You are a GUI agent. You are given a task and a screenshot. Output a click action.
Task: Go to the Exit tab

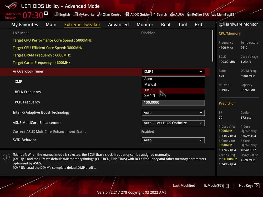coord(198,24)
